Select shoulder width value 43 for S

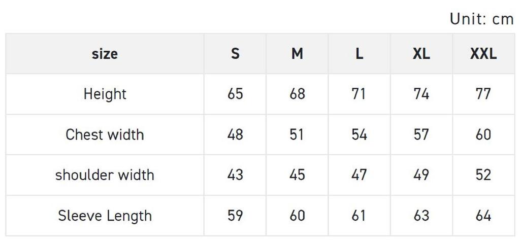[x=235, y=175]
